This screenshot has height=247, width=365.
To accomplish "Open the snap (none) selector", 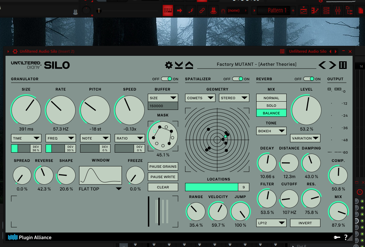I will (x=237, y=10).
